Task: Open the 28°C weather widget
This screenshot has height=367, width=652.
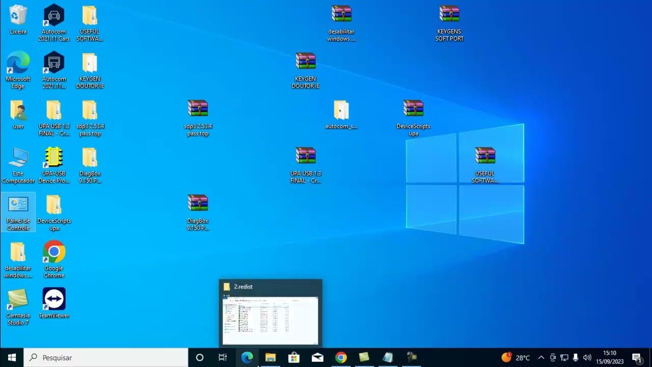Action: [x=516, y=357]
